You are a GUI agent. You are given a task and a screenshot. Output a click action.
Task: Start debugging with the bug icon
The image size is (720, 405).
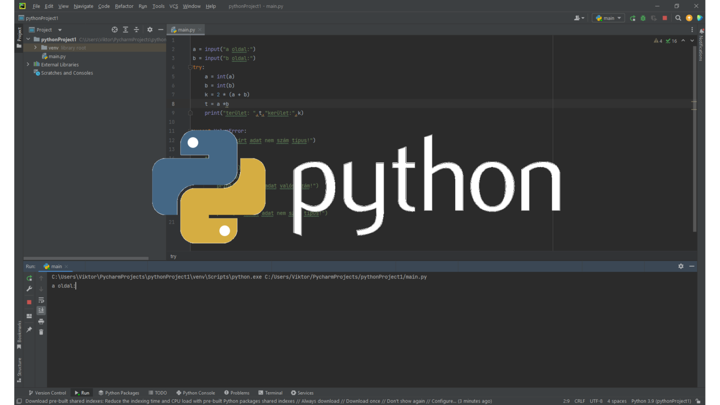(643, 18)
